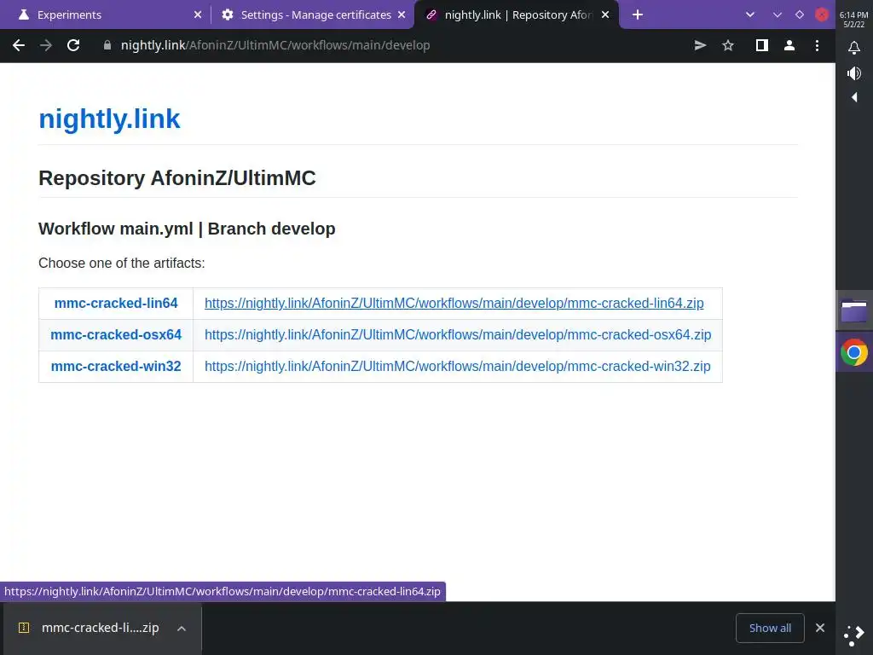The width and height of the screenshot is (873, 655).
Task: Download the mmc-cracked-osx64.zip URL
Action: tap(458, 334)
